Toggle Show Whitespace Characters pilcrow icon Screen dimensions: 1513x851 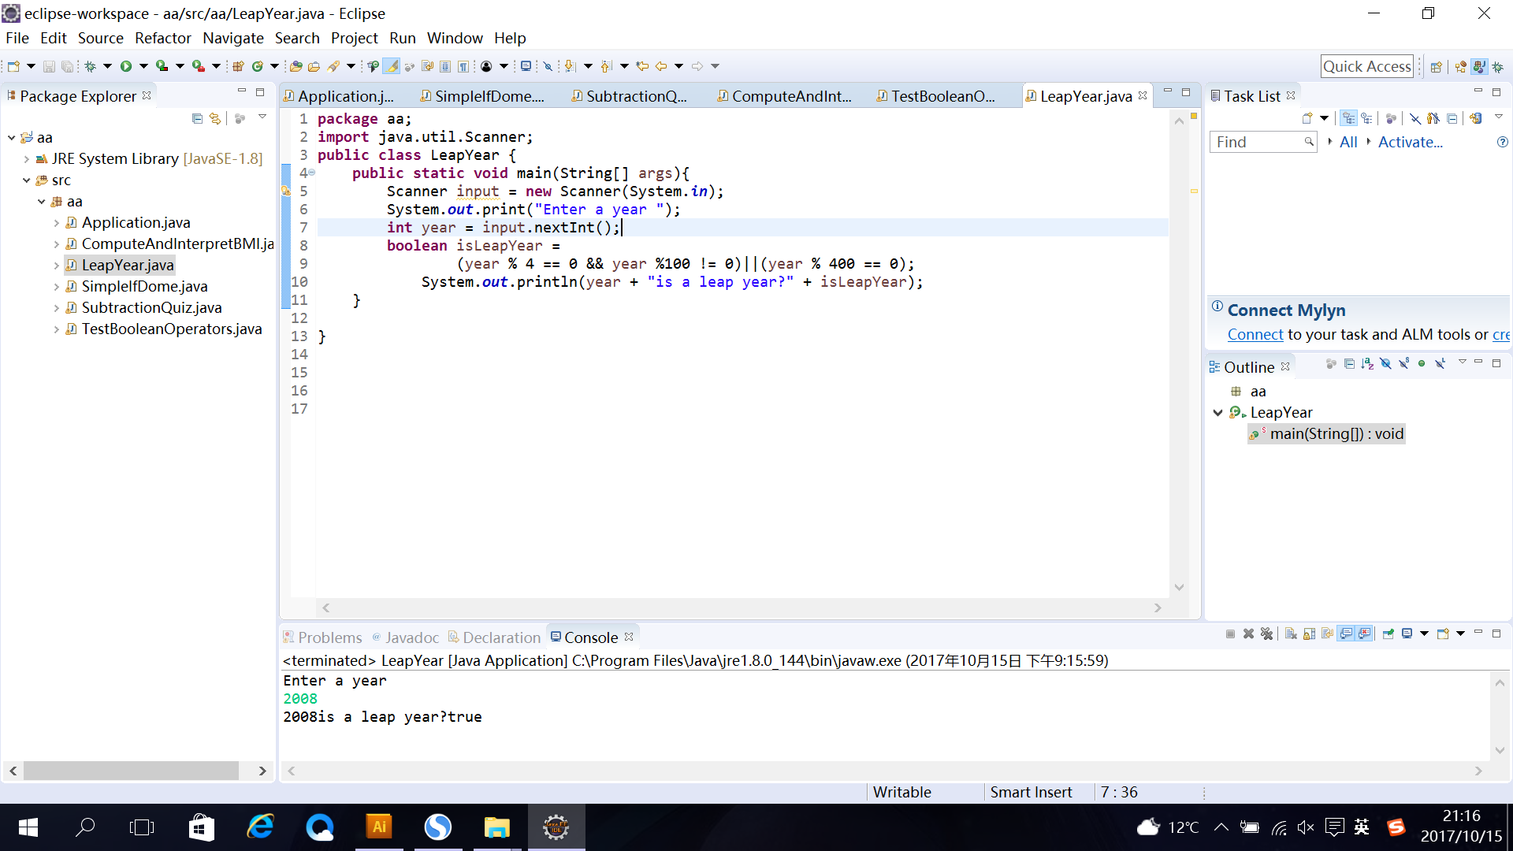click(x=463, y=66)
